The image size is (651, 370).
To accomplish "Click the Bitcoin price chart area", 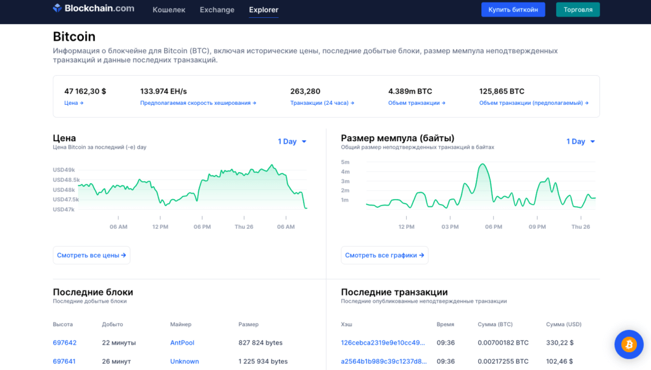I will click(x=191, y=191).
